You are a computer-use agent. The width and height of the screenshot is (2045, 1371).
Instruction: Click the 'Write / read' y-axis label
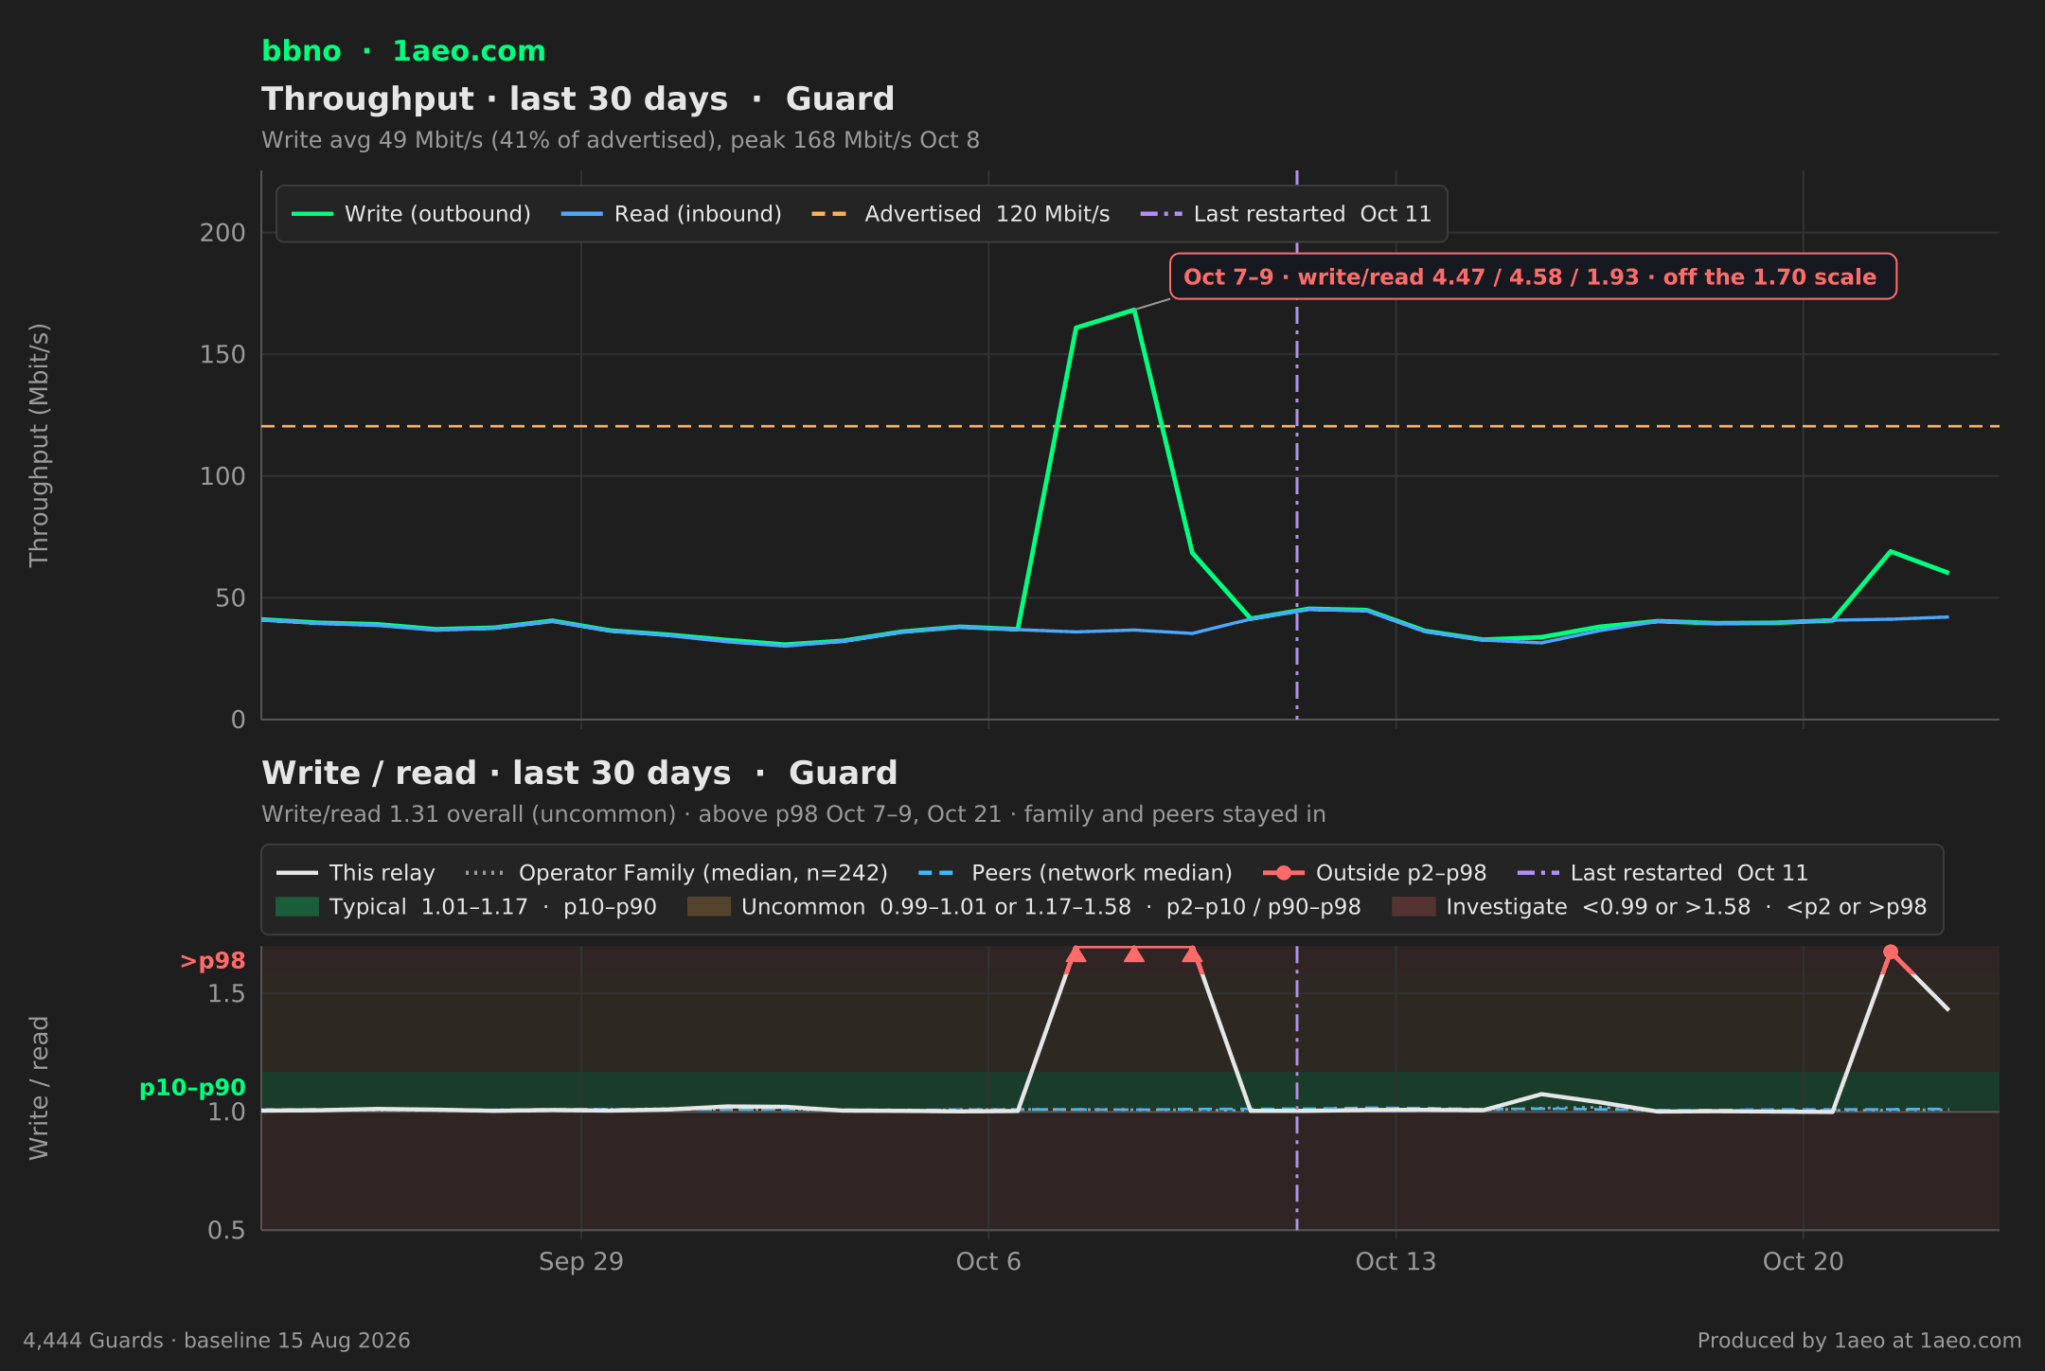[x=39, y=1088]
